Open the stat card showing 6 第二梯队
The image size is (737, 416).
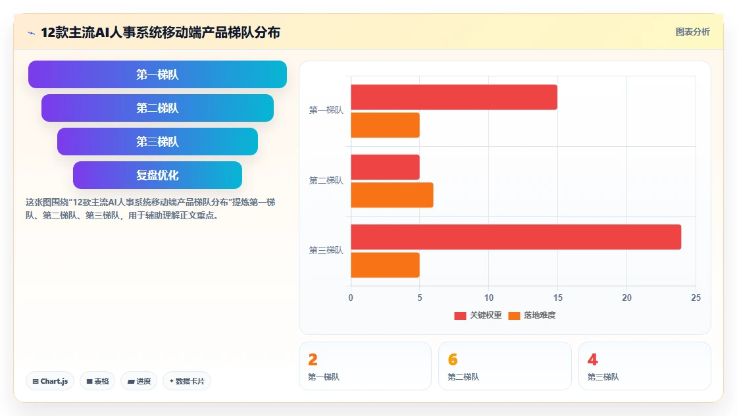[505, 366]
